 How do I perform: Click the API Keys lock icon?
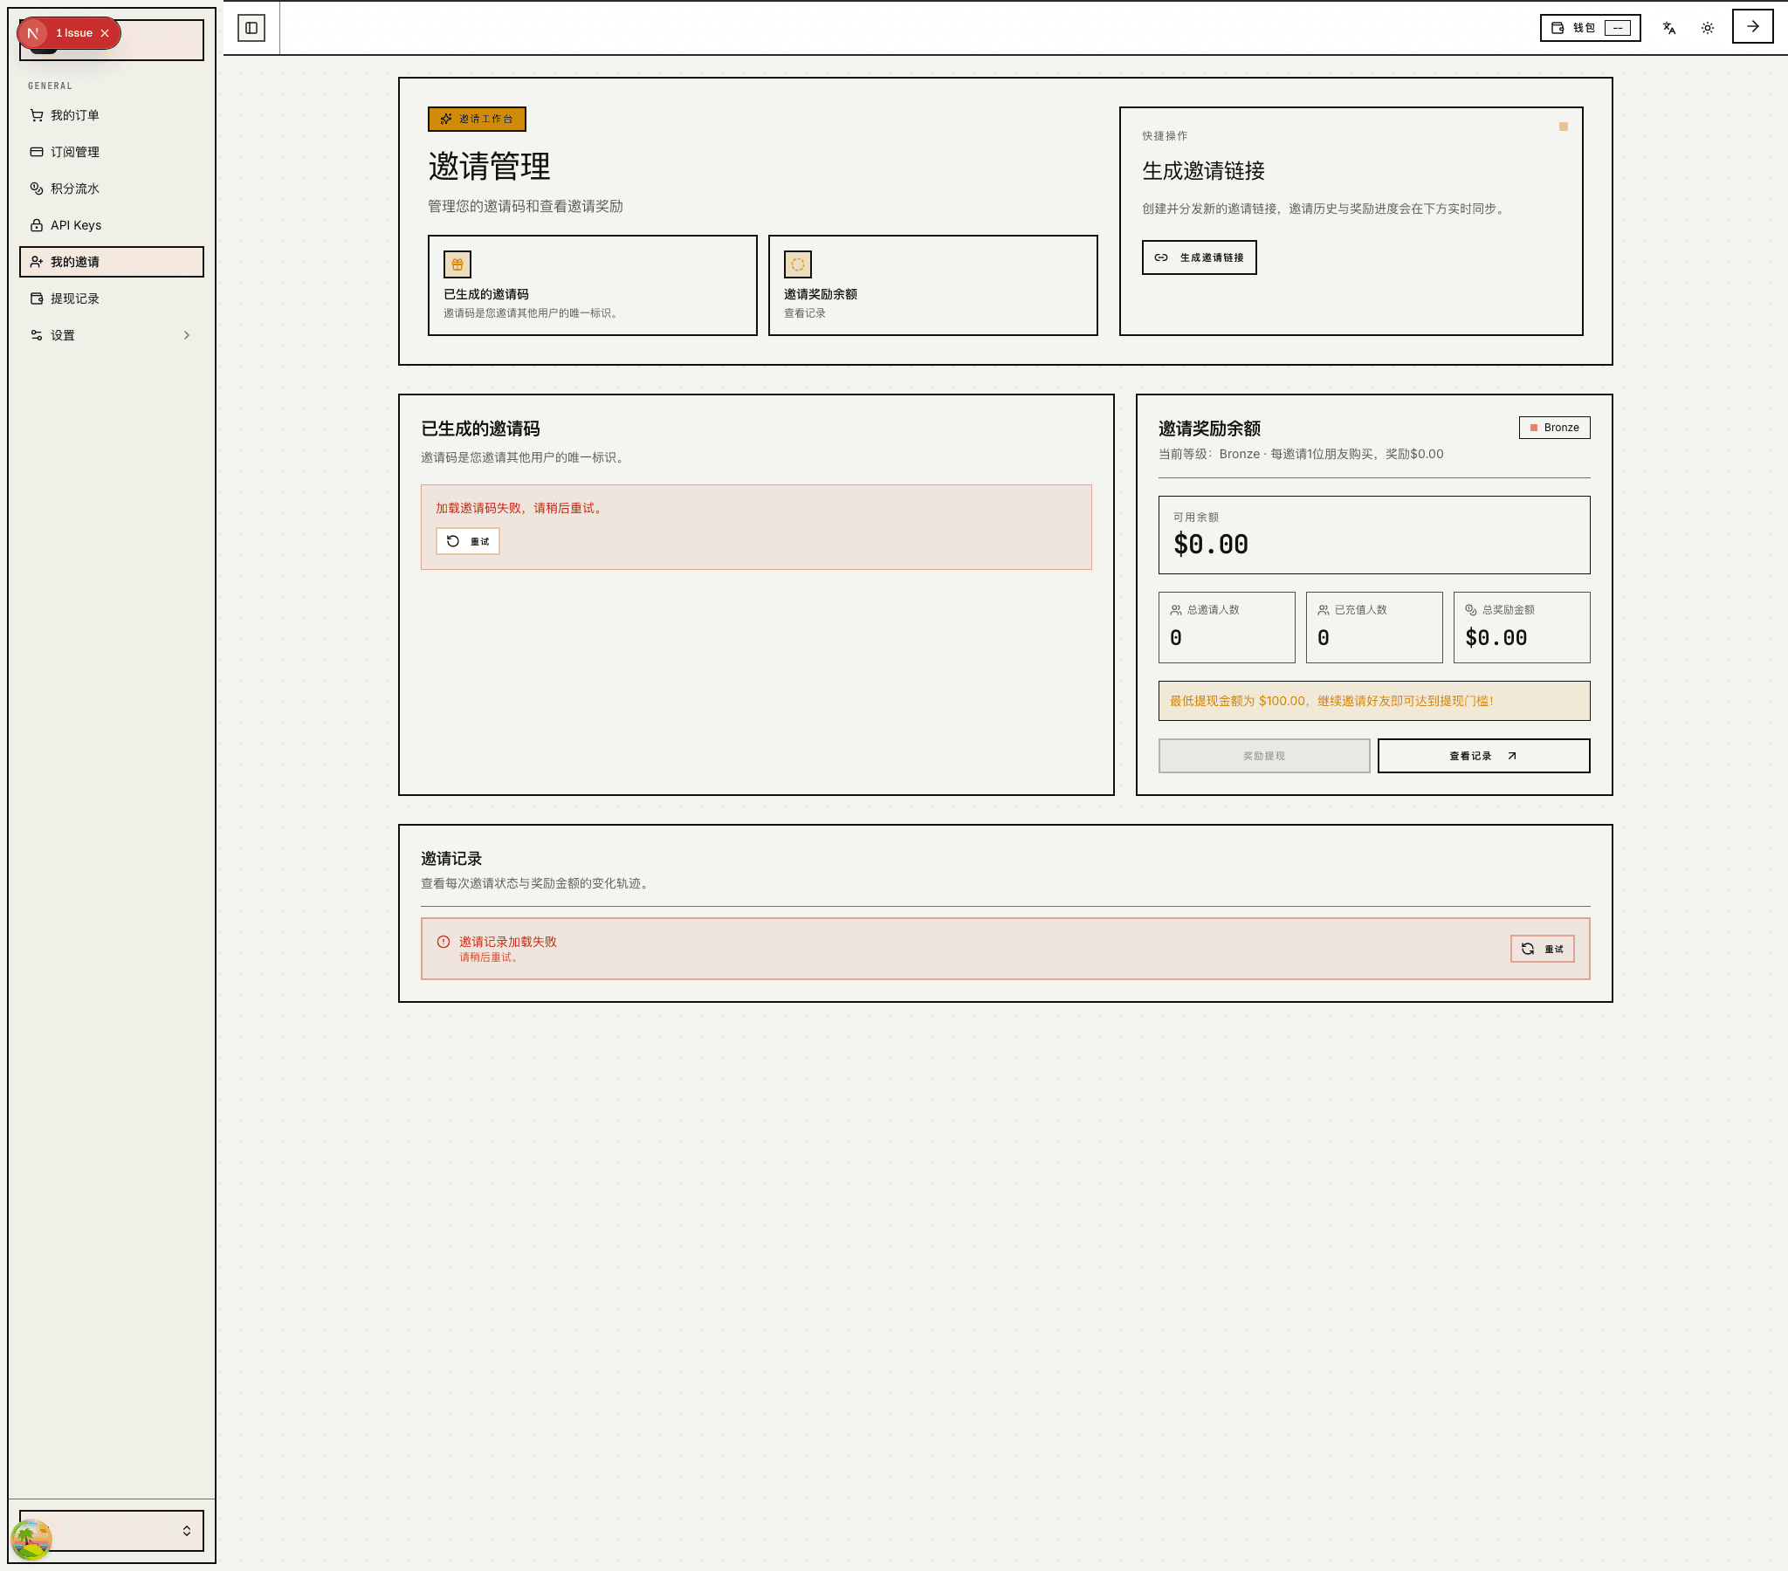(x=37, y=226)
